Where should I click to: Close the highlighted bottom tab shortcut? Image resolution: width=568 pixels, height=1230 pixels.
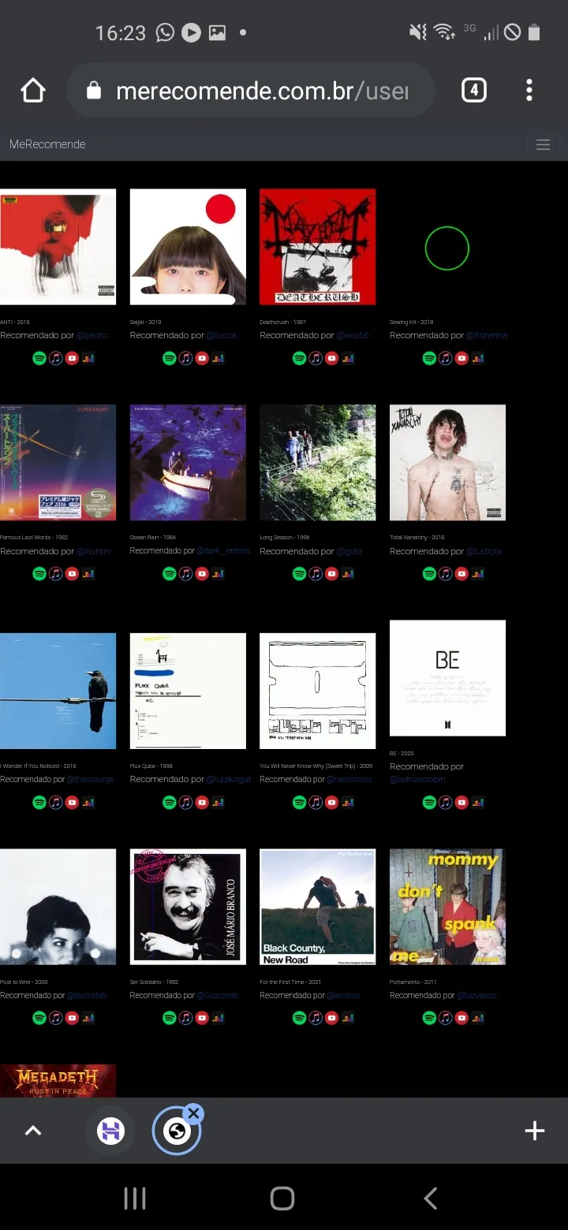[194, 1113]
